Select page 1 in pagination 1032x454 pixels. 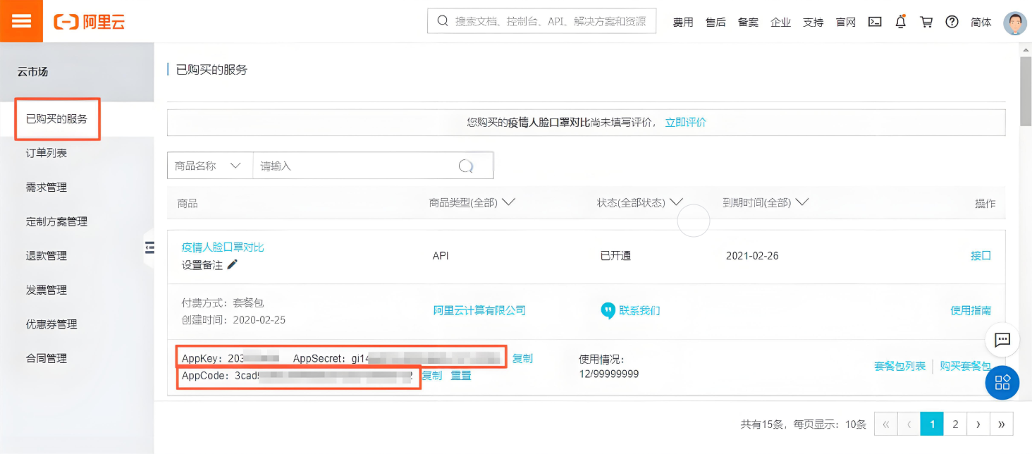click(932, 424)
